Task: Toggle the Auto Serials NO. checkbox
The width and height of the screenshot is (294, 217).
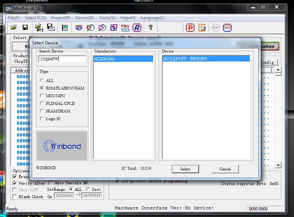Action: click(51, 182)
